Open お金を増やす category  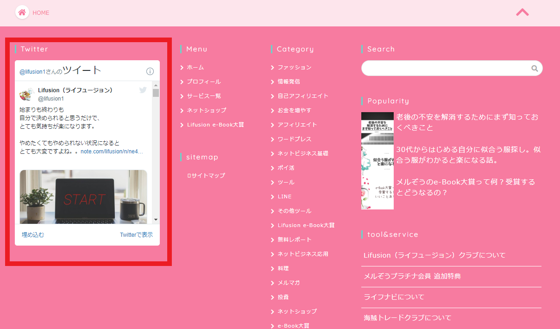[295, 110]
